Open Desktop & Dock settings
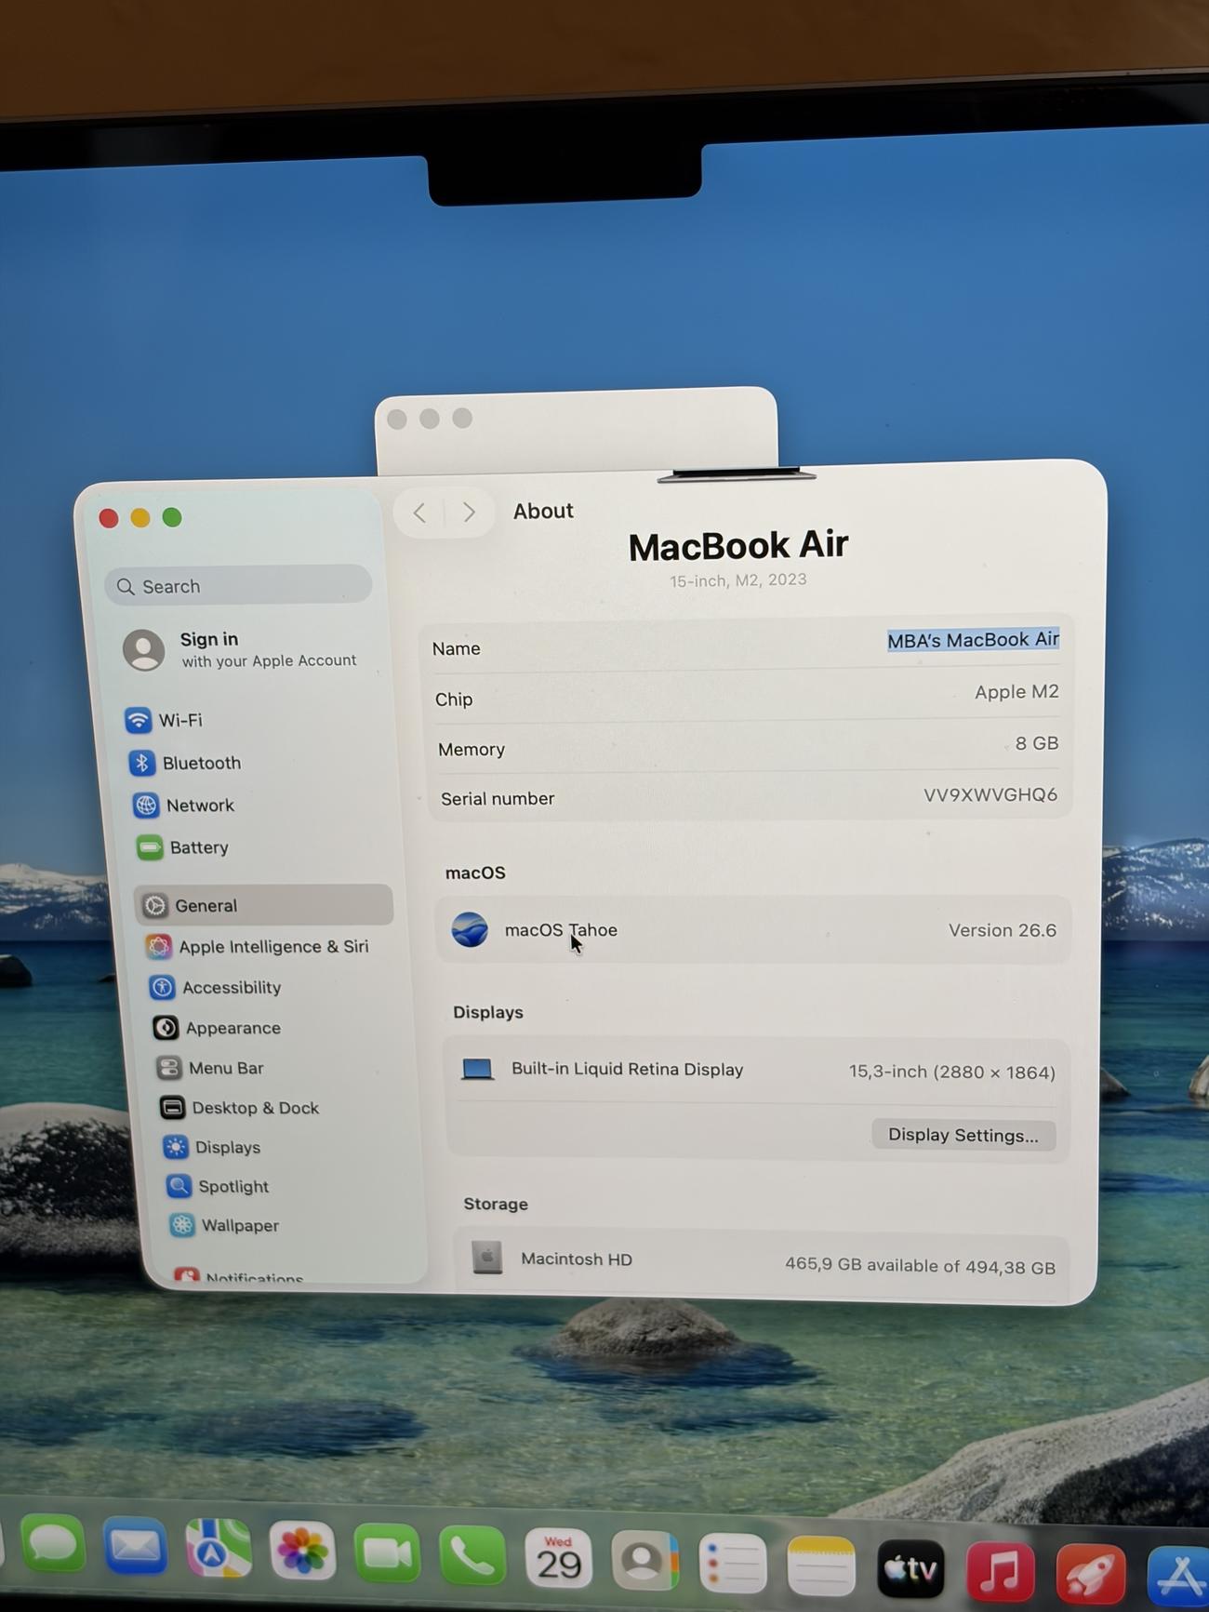1209x1612 pixels. (240, 1108)
